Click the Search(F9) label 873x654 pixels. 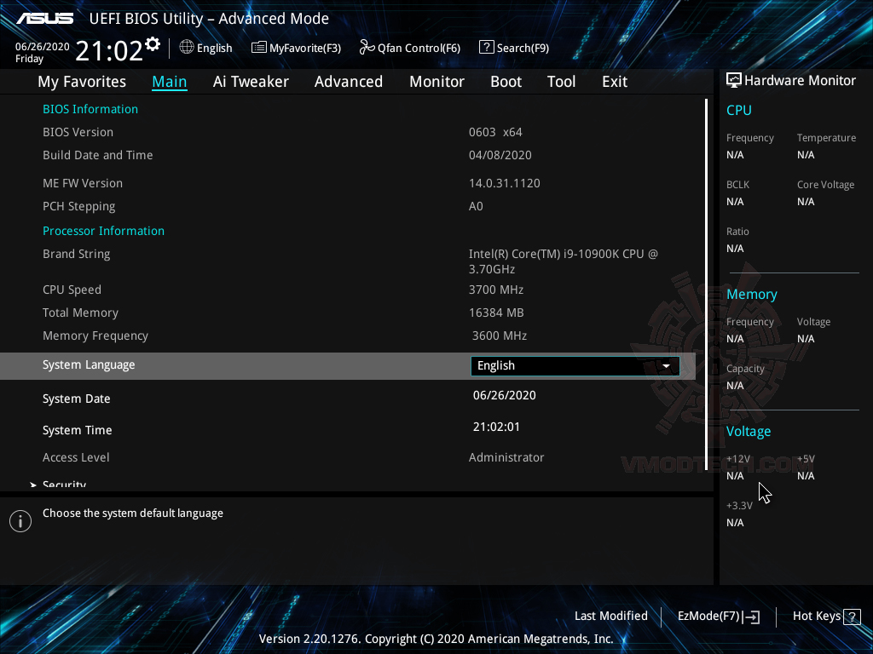(523, 49)
